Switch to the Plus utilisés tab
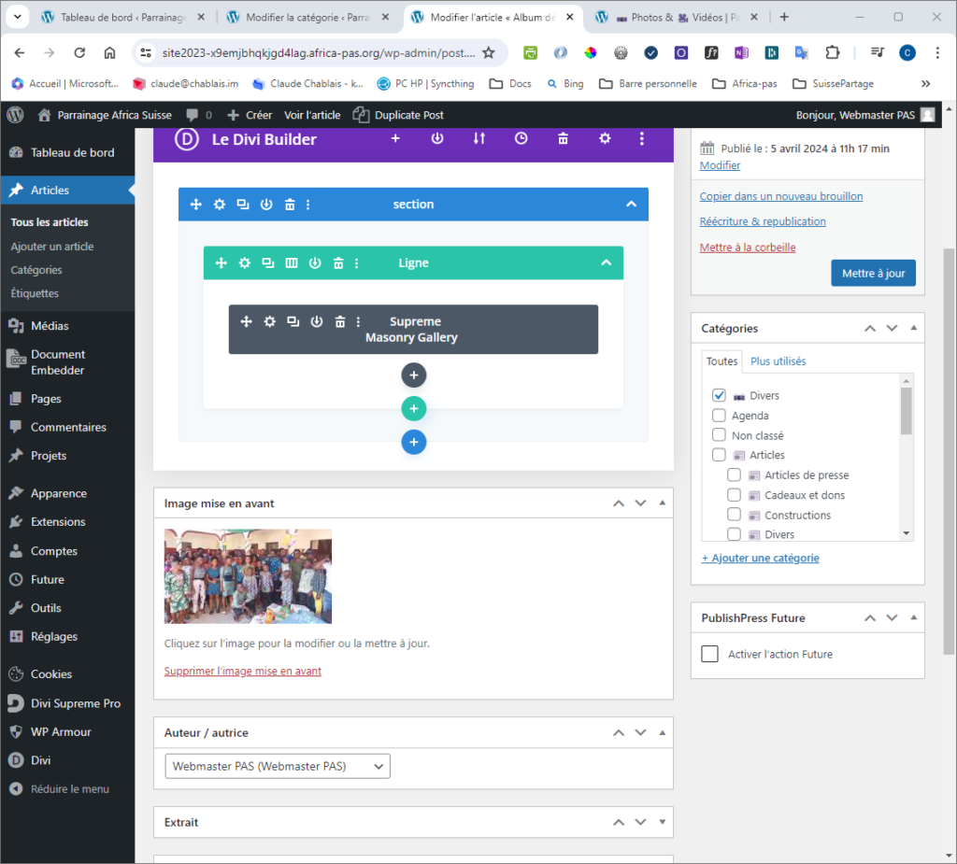 point(778,361)
